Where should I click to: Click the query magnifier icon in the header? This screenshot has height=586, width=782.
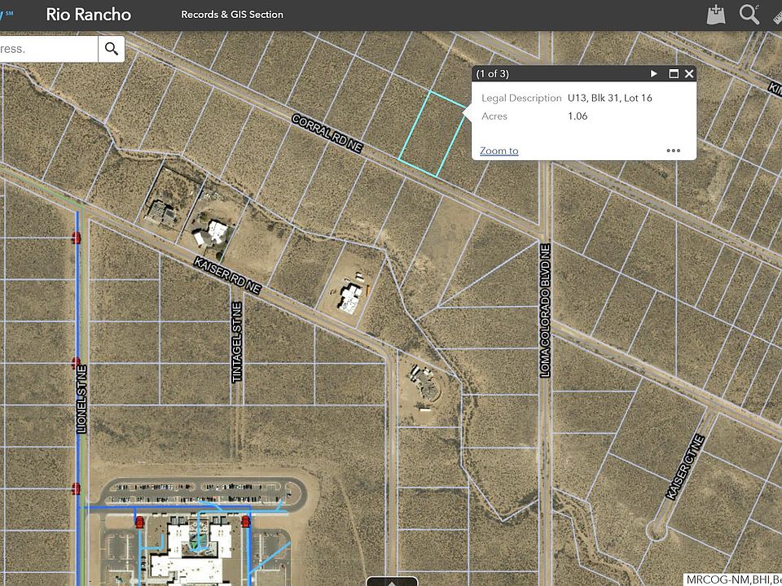click(749, 15)
